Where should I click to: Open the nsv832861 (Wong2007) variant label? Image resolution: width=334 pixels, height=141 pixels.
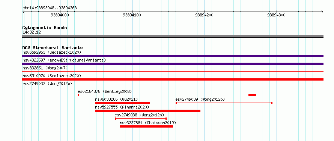[x=45, y=68]
